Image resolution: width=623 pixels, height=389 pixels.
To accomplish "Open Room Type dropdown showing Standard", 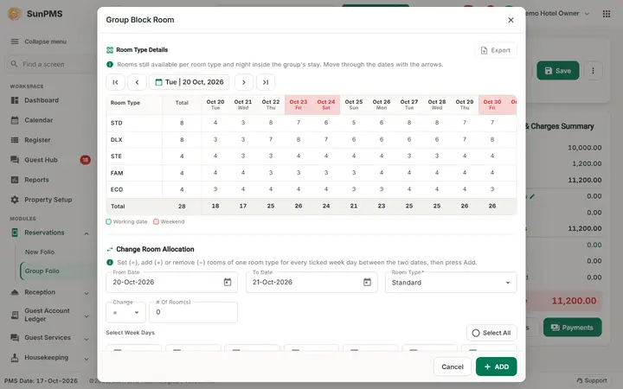I will [451, 282].
